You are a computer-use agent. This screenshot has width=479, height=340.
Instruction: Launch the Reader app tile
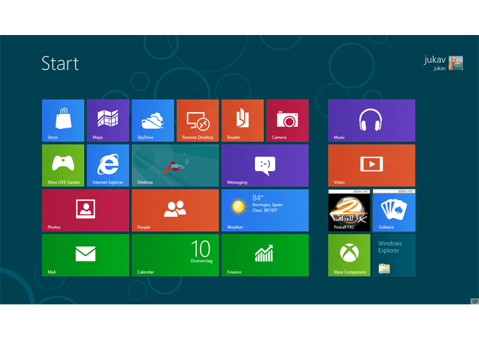pos(243,120)
